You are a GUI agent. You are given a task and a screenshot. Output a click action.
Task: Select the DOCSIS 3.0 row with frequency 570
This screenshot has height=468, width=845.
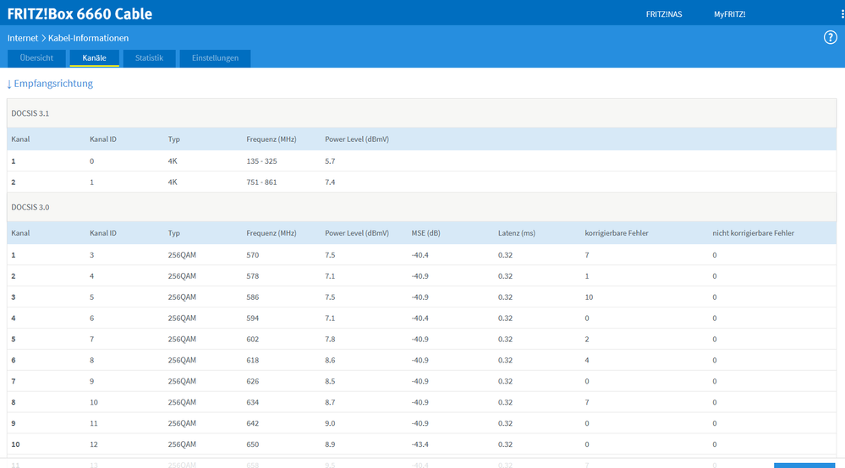tap(254, 254)
